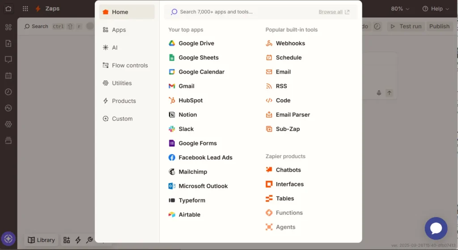
Task: Pick the Schedule built-in tool
Action: 288,58
